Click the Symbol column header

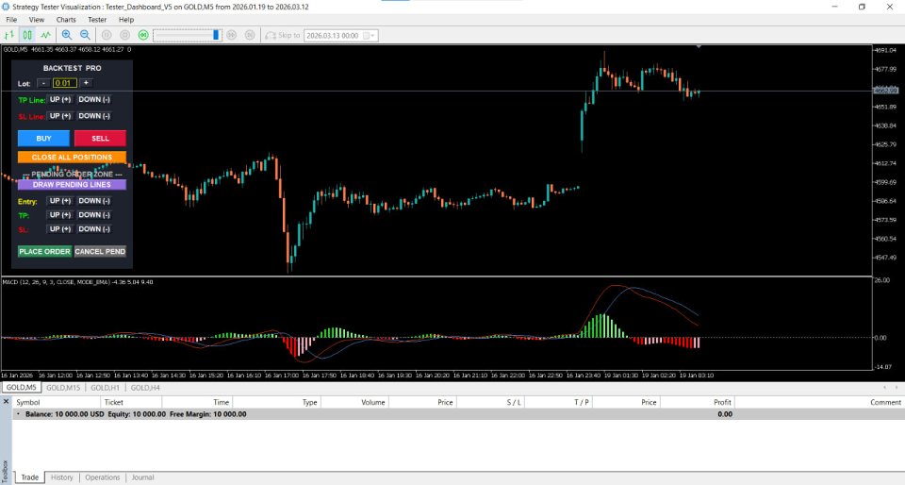[x=56, y=402]
